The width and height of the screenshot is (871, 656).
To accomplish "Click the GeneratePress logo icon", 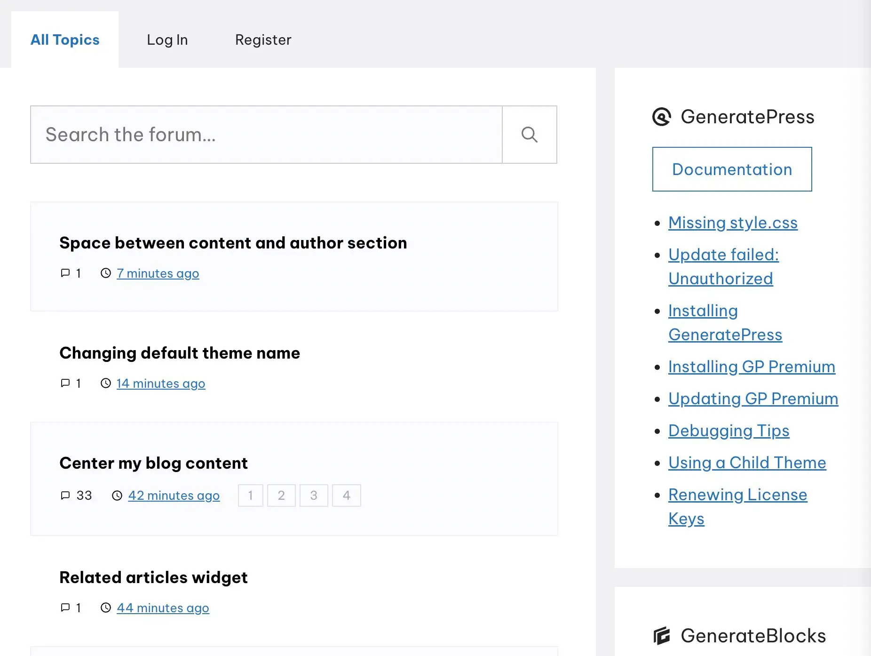I will click(662, 117).
